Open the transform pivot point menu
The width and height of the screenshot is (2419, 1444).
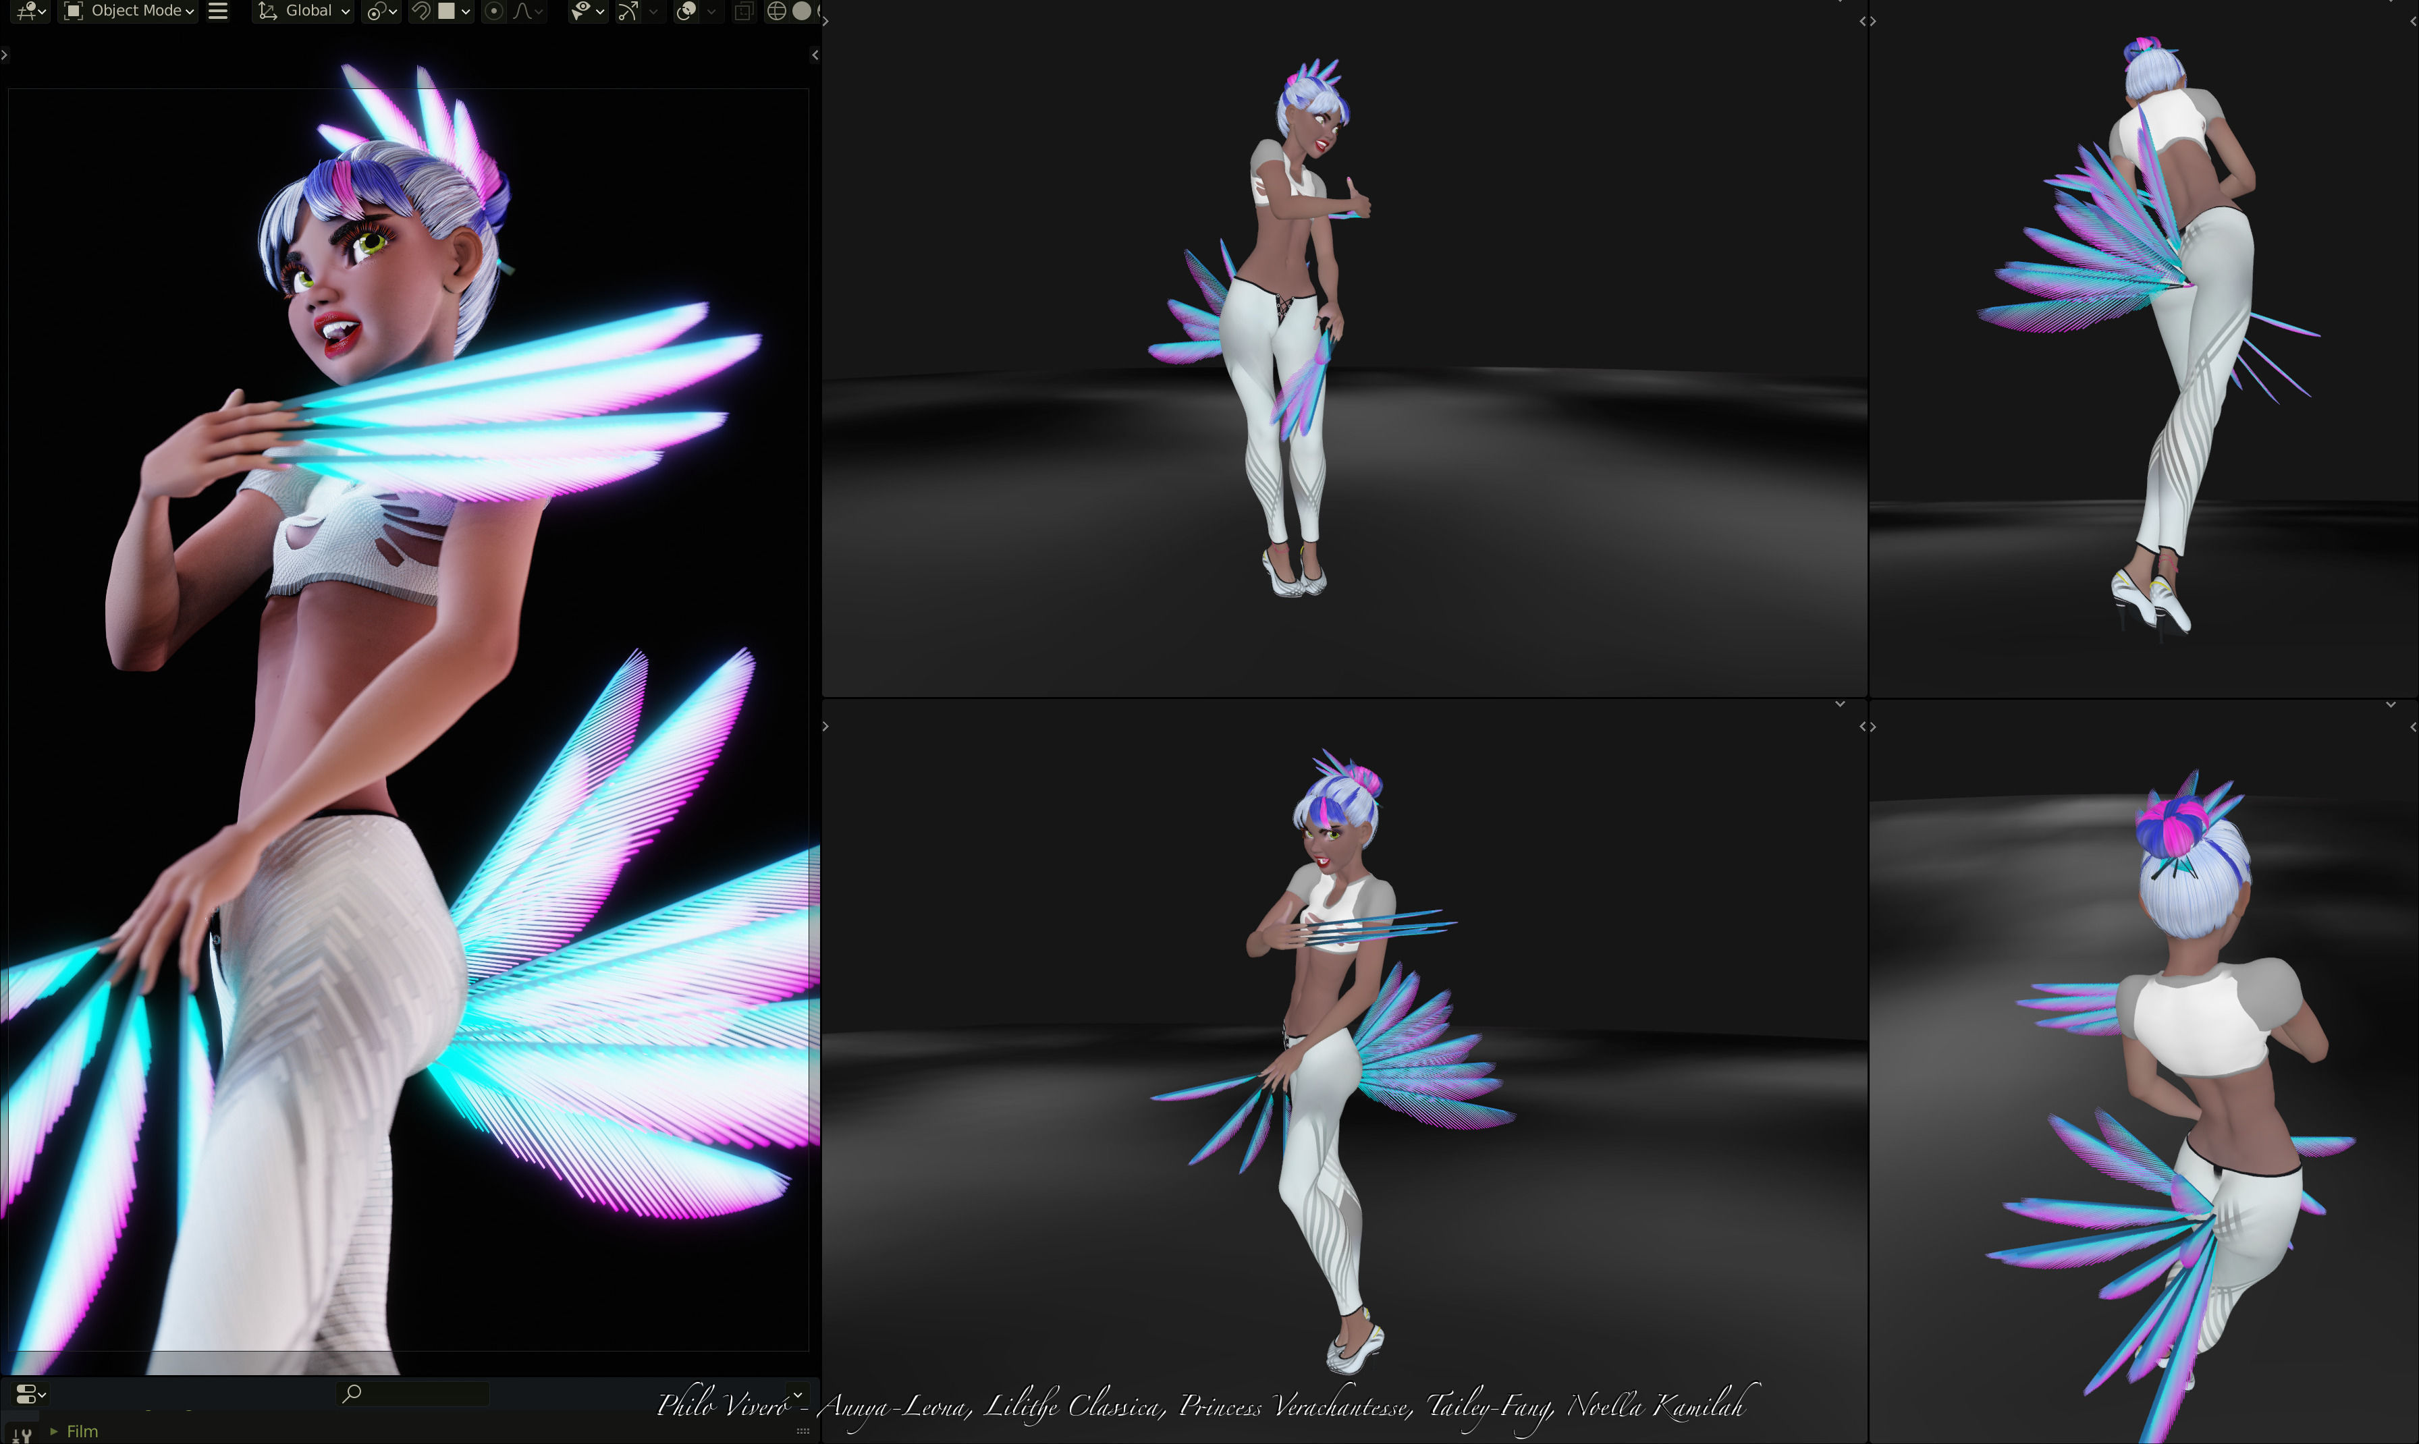click(381, 11)
